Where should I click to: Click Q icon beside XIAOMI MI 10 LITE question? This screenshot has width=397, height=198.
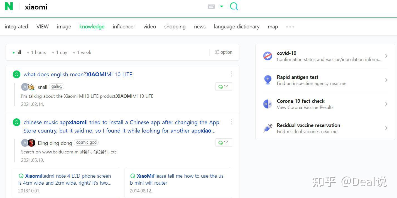[x=16, y=74]
